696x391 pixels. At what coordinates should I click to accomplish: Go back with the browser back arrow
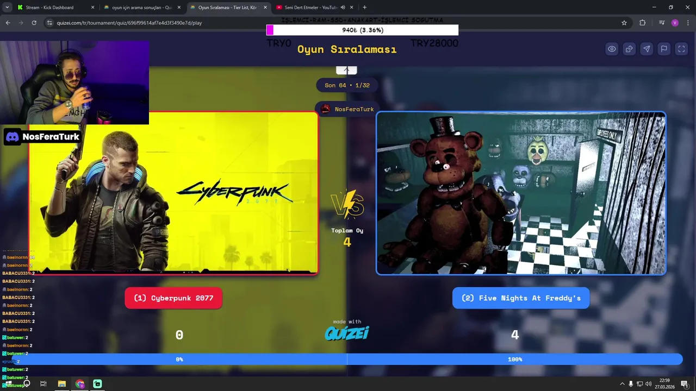[8, 23]
